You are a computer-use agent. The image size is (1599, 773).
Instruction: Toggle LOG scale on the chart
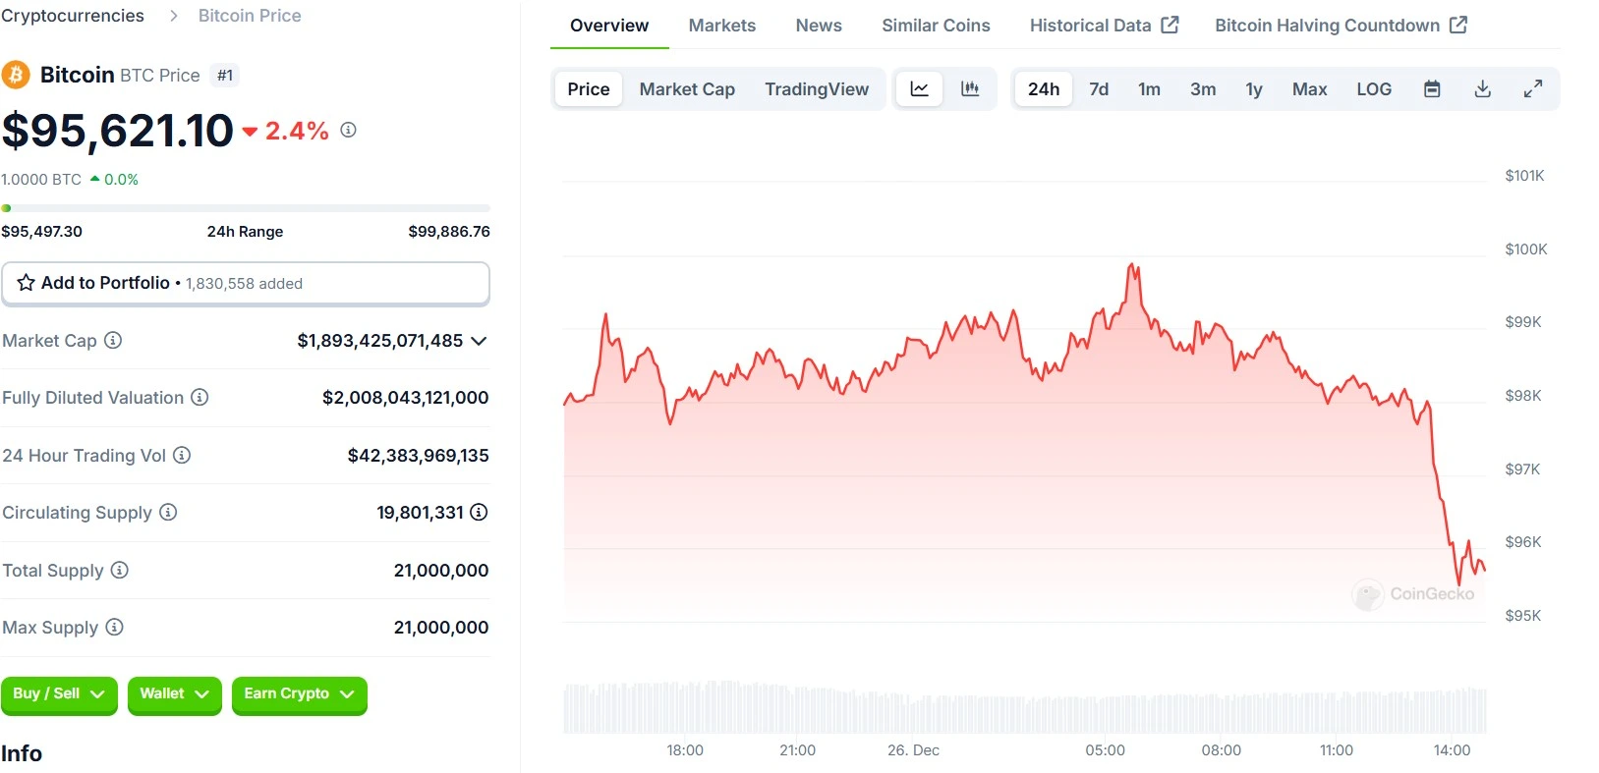point(1373,89)
